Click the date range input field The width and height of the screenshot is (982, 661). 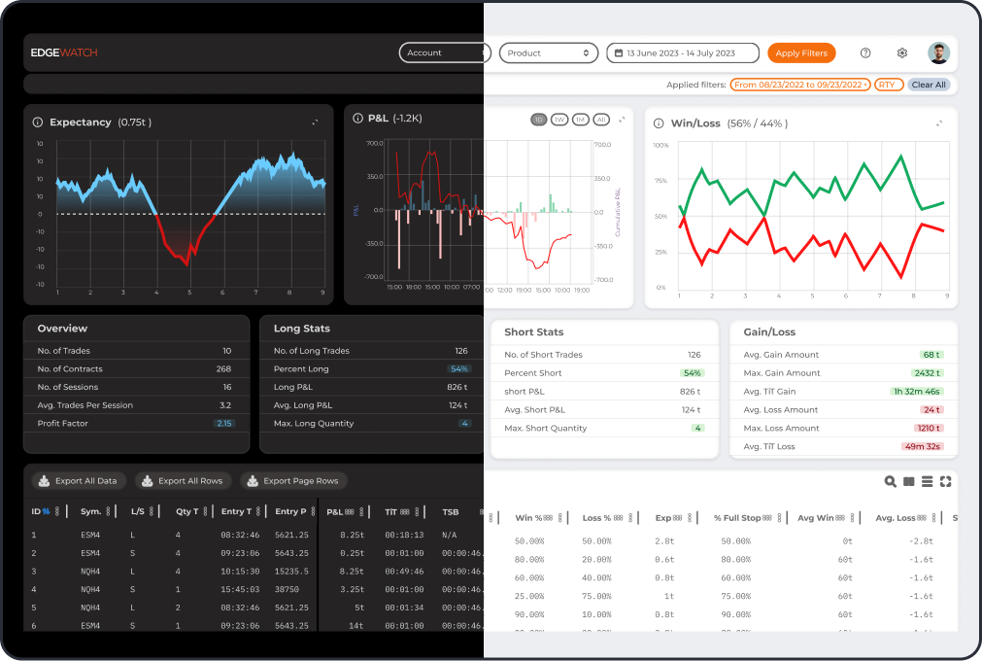click(683, 53)
